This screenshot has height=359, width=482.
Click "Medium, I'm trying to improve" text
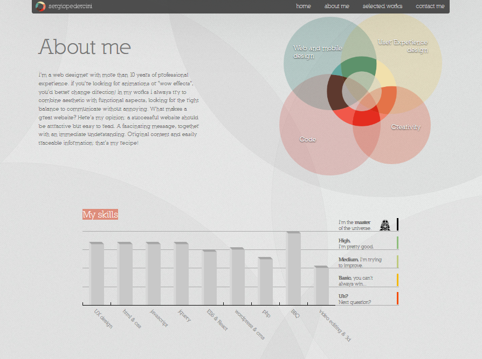point(360,262)
